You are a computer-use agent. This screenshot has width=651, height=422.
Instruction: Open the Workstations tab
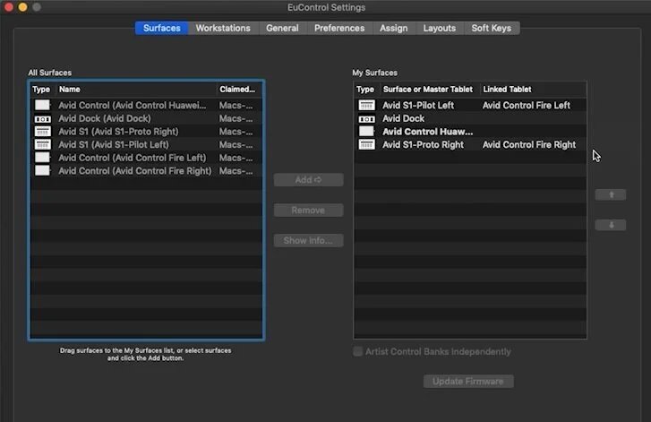click(x=223, y=29)
